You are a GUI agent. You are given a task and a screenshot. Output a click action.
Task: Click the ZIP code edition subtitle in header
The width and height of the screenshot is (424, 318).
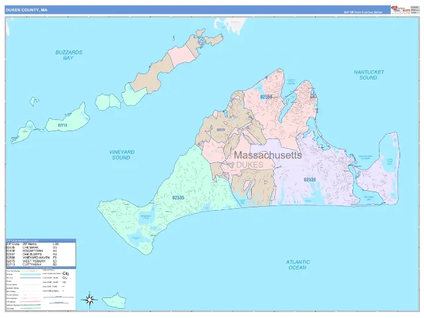coord(363,12)
